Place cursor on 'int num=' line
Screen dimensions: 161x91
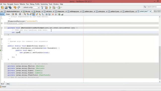81,32
